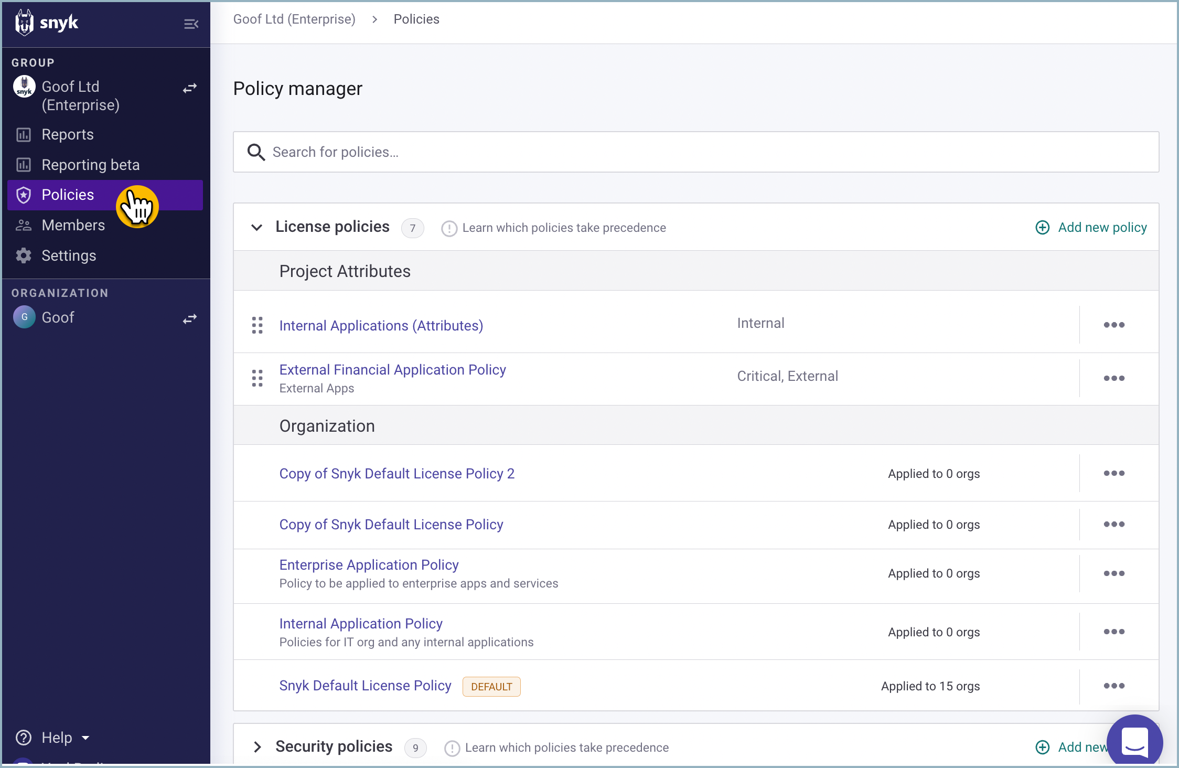The image size is (1179, 768).
Task: Open the Copy of Snyk Default License Policy link
Action: (391, 525)
